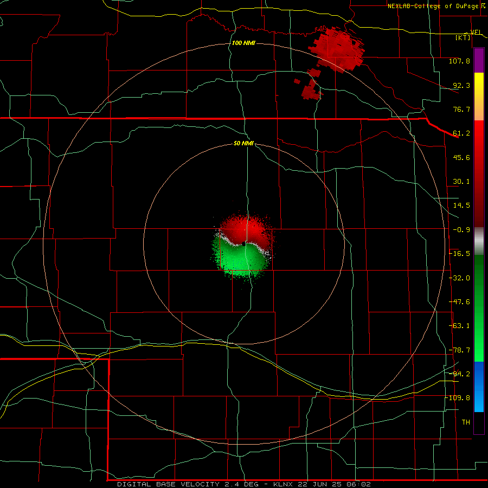Select the -32.0 velocity scale value

pyautogui.click(x=459, y=278)
